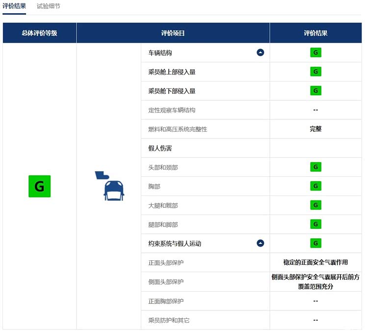Click the 评价结果 column header
Viewport: 365px width, 333px height.
pyautogui.click(x=315, y=33)
